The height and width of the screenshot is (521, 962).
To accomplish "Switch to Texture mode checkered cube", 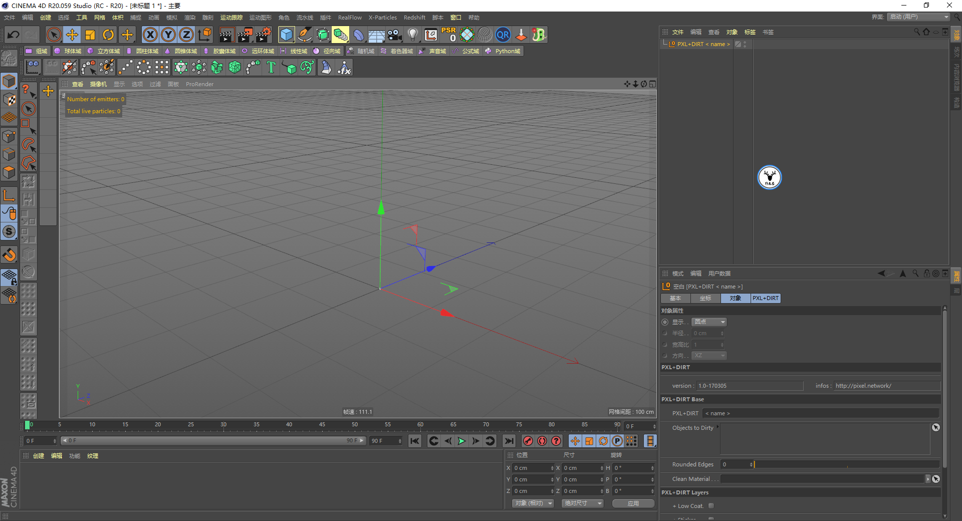I will coord(9,99).
